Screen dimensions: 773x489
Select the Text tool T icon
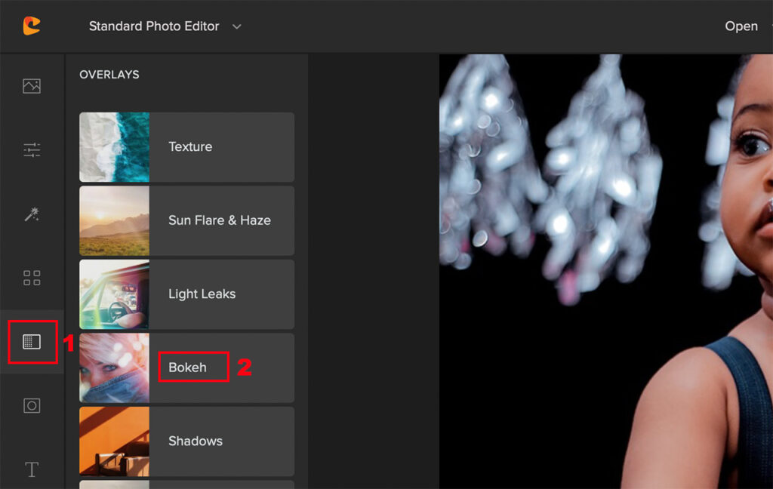[32, 469]
